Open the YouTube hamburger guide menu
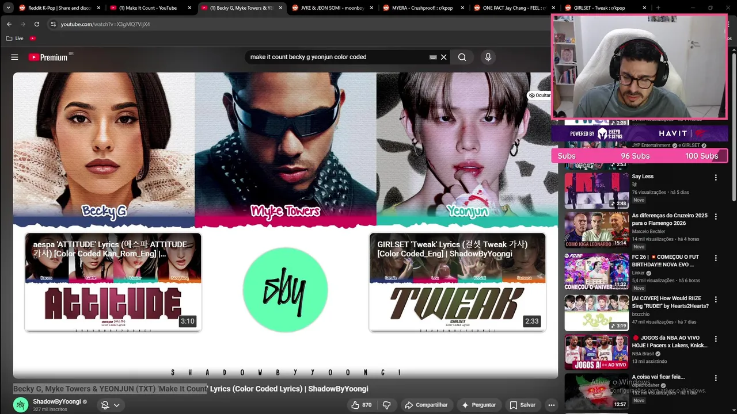Image resolution: width=737 pixels, height=414 pixels. (x=14, y=57)
